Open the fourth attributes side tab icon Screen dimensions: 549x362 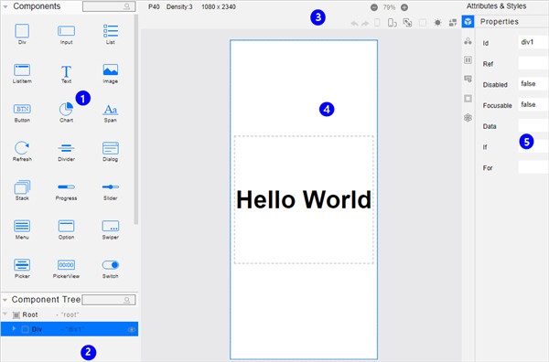tap(468, 79)
